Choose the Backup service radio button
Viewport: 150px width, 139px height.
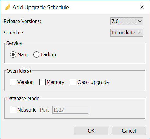click(x=36, y=54)
